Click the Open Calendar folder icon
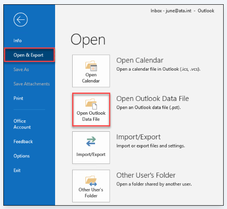227x209 pixels. tap(91, 66)
